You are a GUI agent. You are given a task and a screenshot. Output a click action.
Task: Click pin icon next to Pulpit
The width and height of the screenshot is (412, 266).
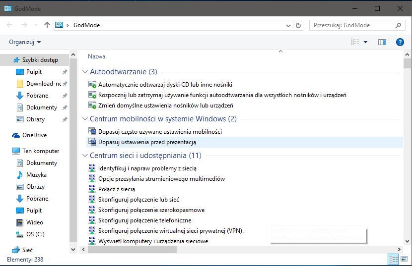[x=65, y=72]
